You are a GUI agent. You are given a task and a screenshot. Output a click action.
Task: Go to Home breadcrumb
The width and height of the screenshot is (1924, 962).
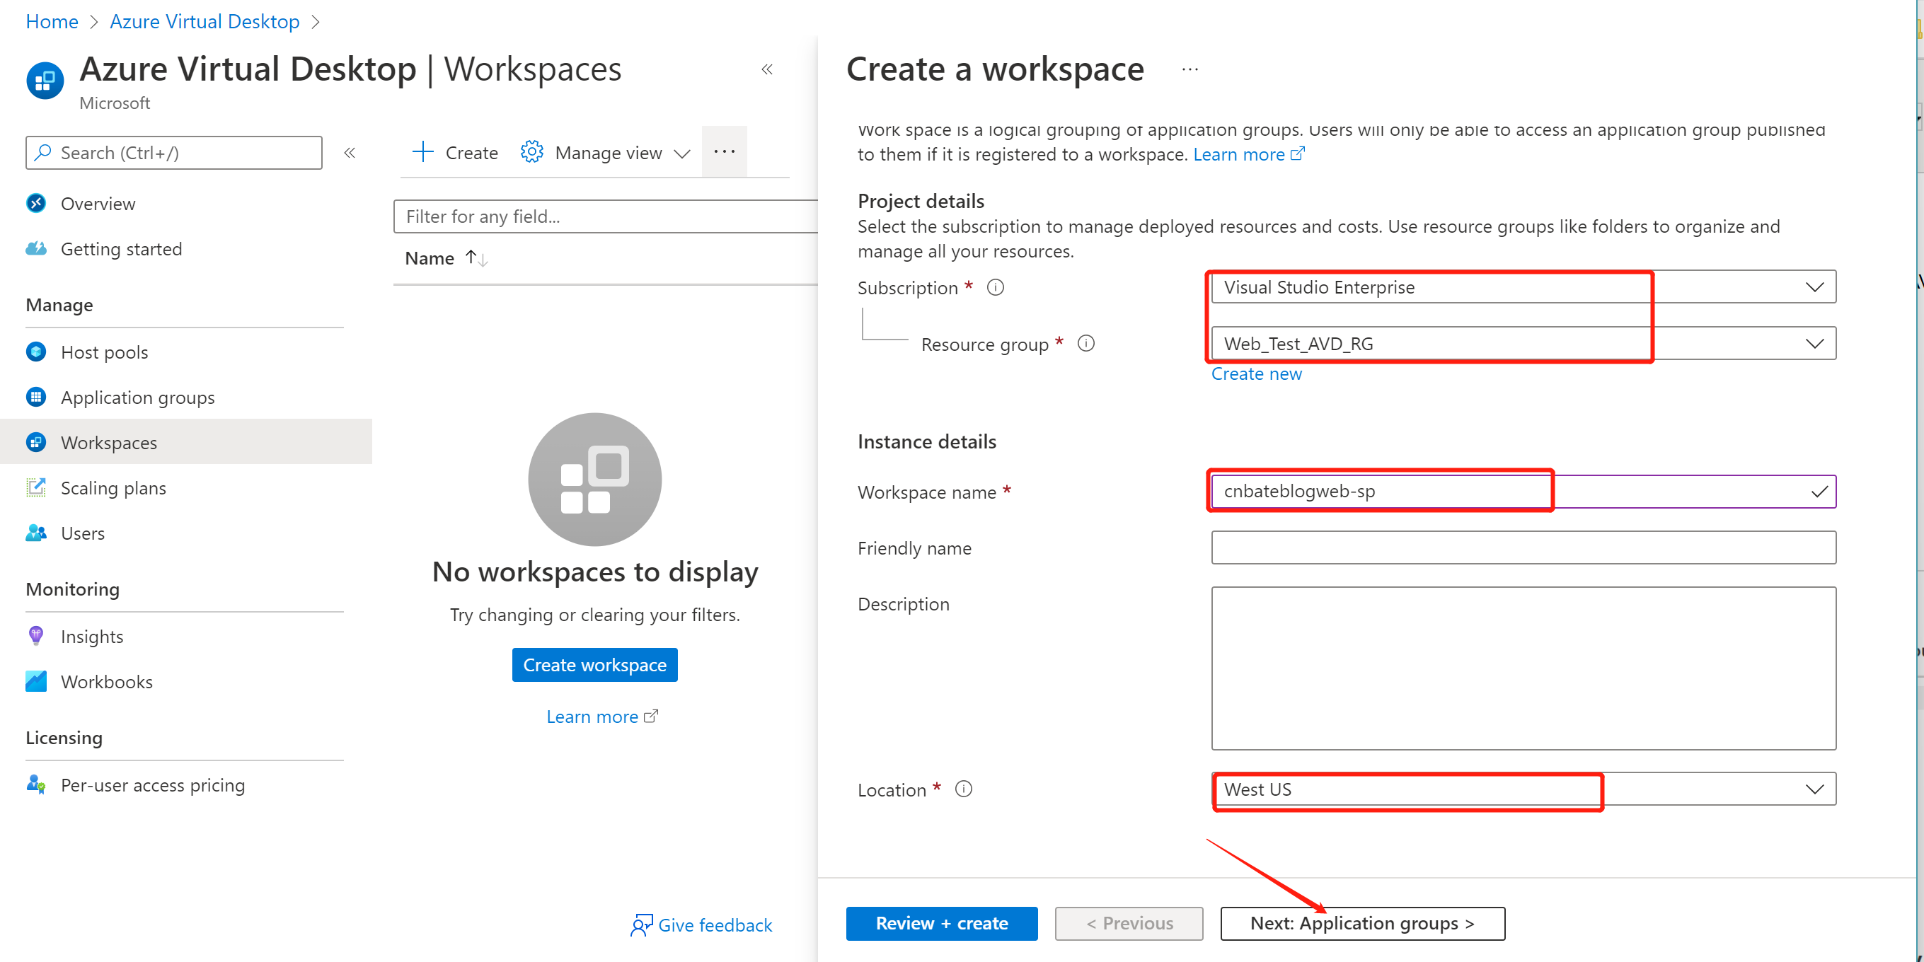(x=52, y=21)
